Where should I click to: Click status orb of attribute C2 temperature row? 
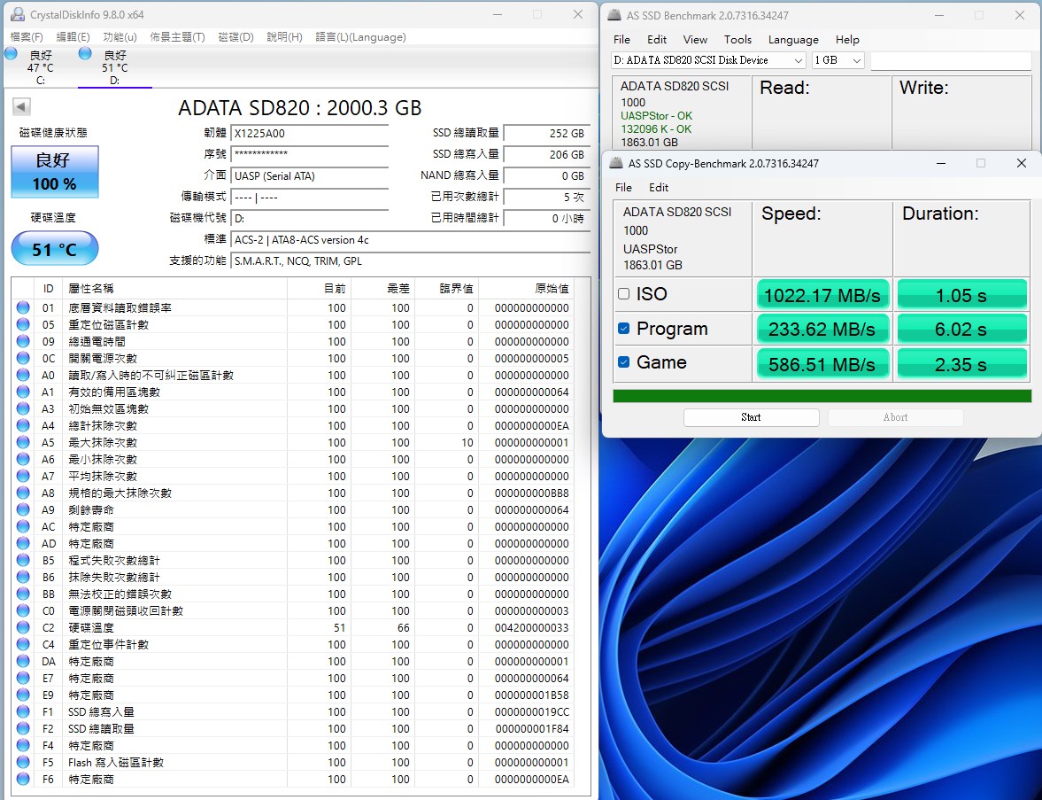tap(23, 628)
